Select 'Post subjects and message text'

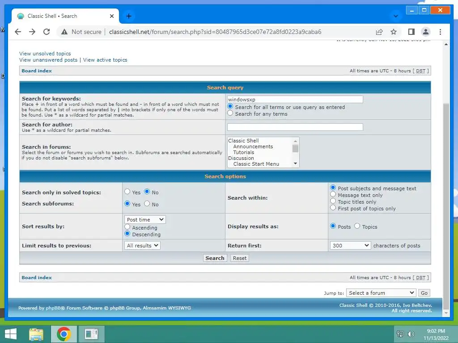tap(333, 188)
